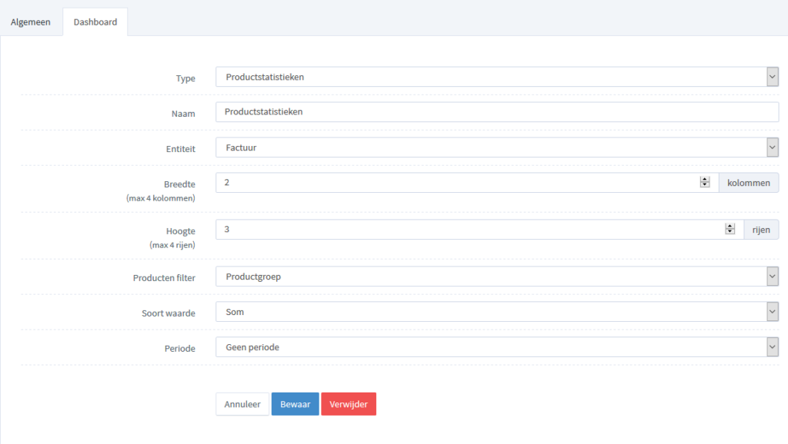Image resolution: width=788 pixels, height=444 pixels.
Task: Expand the Periode dropdown
Action: 772,346
